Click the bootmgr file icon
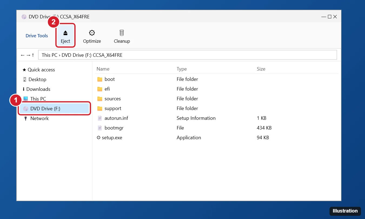 click(100, 128)
